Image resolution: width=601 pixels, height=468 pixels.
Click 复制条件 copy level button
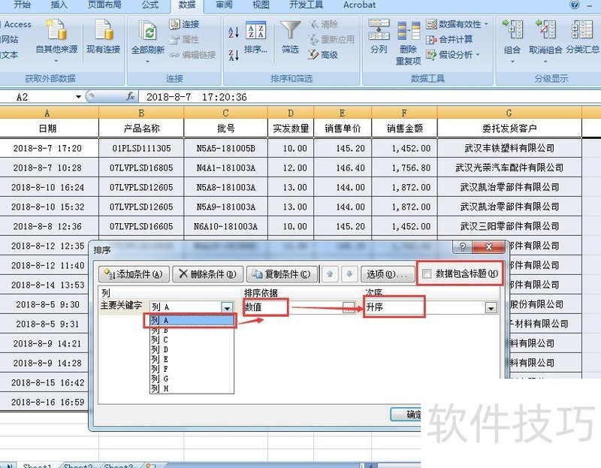tap(282, 274)
